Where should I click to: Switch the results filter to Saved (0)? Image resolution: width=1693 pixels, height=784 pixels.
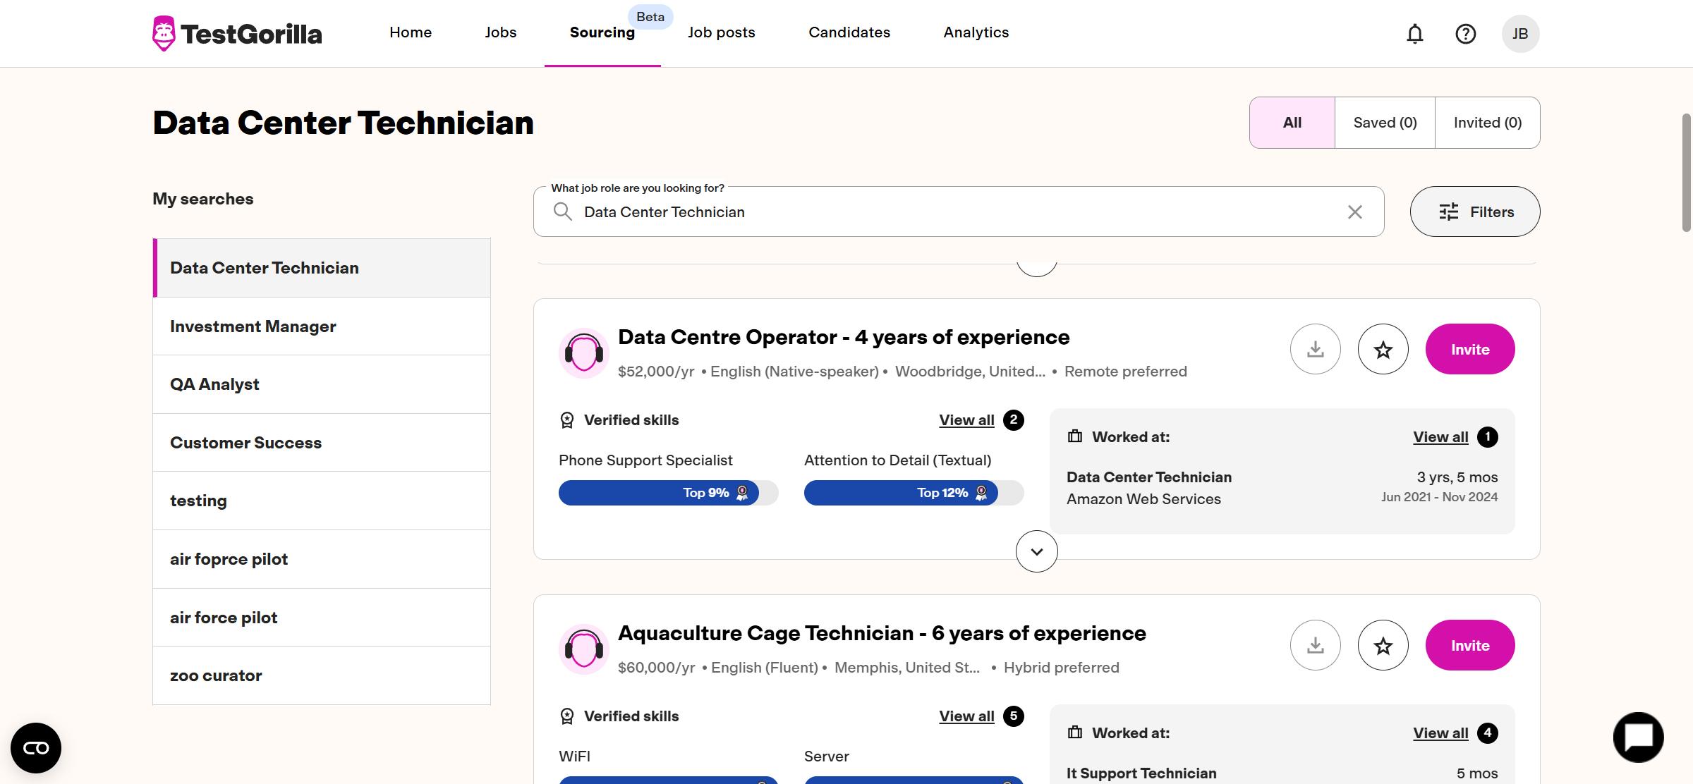click(1384, 122)
